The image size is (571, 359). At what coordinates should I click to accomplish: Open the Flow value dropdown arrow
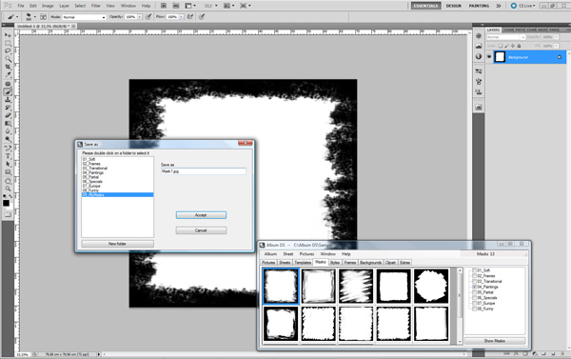pos(181,17)
